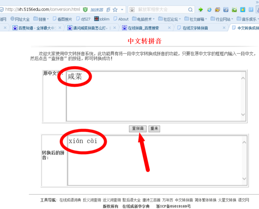Open the dropdown arrow next to the star
This screenshot has height=209, width=259.
122,9
